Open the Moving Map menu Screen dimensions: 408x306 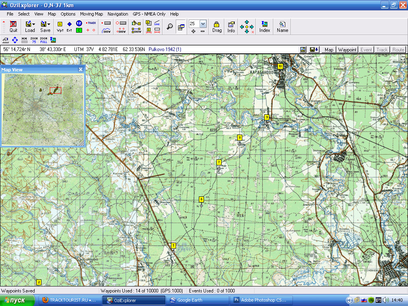[91, 14]
